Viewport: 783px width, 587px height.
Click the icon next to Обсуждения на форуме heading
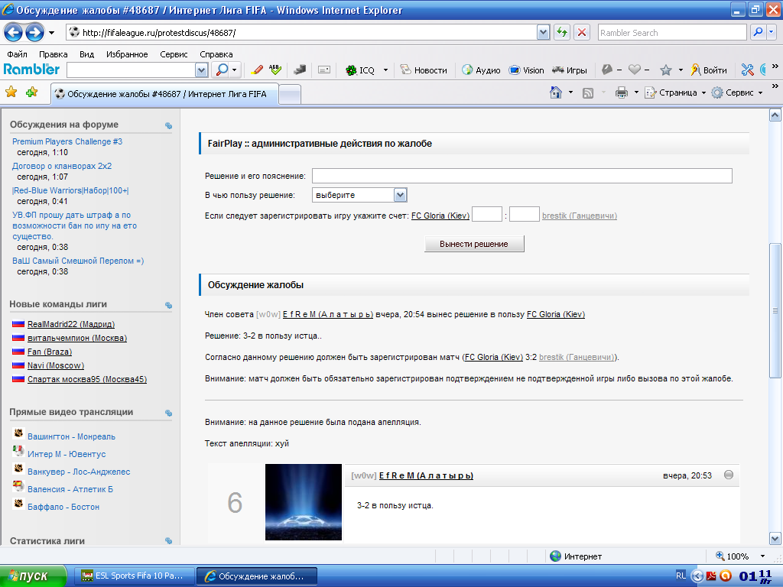[x=168, y=126]
